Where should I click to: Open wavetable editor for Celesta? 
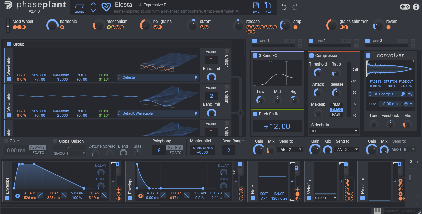tap(195, 77)
